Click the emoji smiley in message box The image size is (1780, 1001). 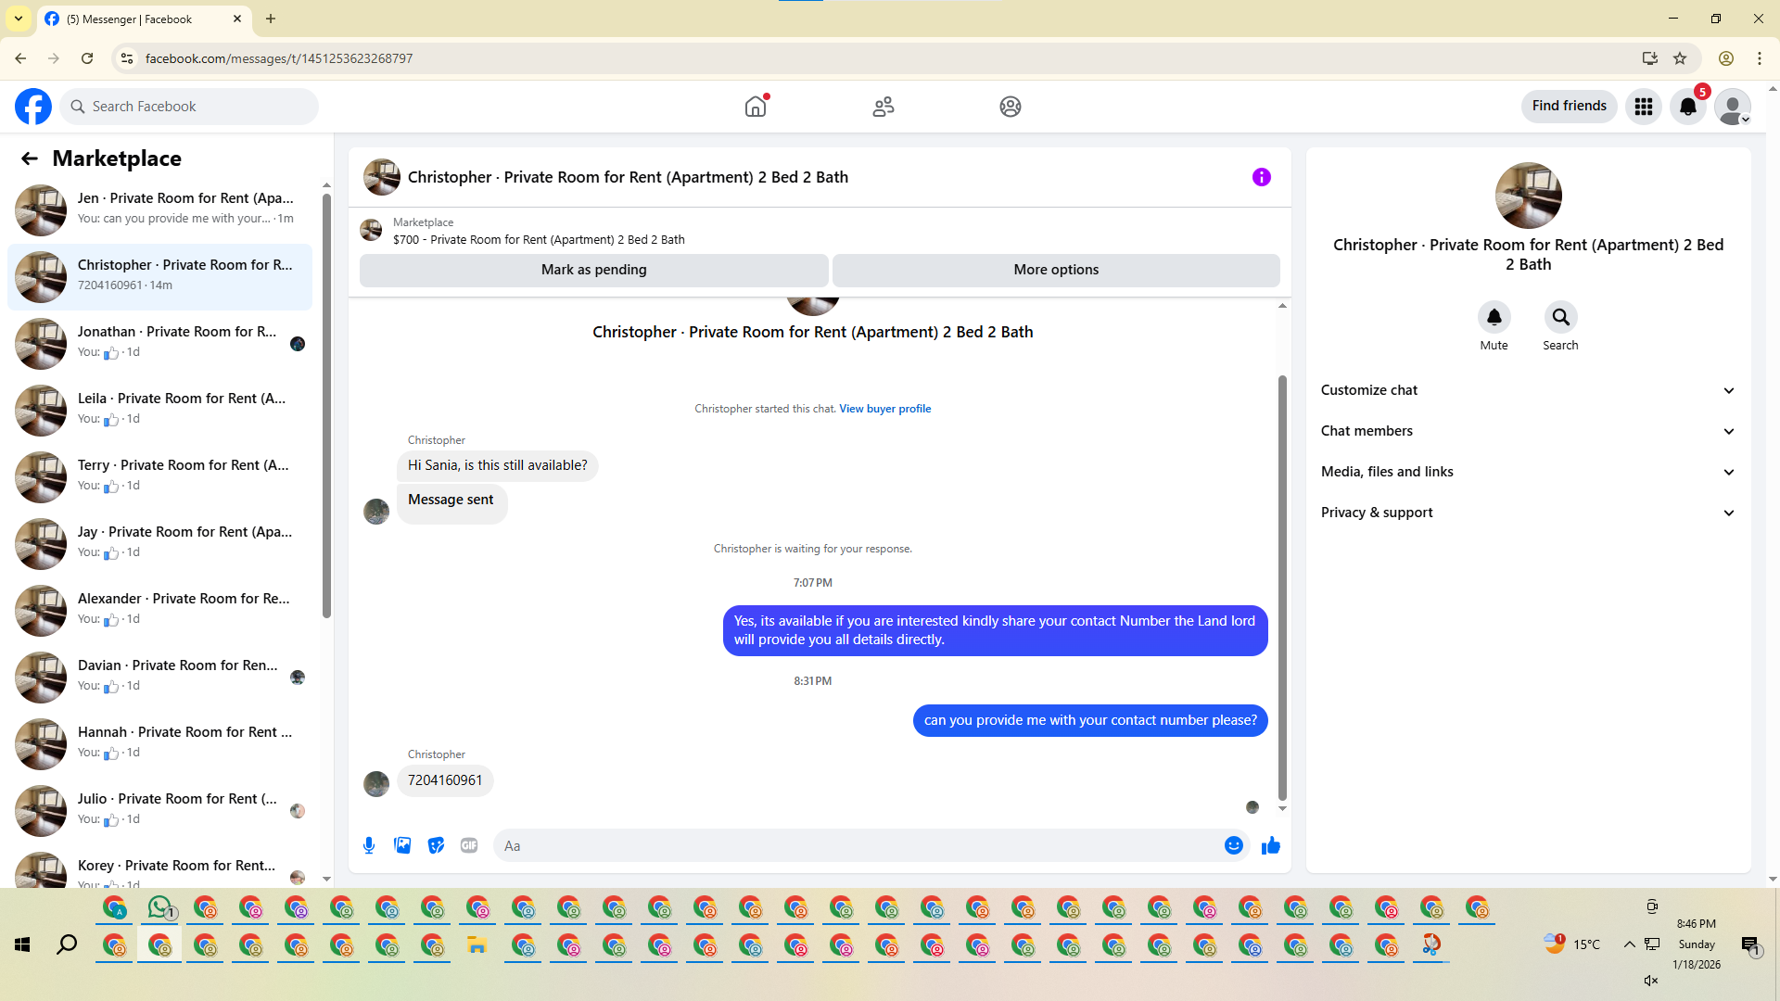(1233, 845)
